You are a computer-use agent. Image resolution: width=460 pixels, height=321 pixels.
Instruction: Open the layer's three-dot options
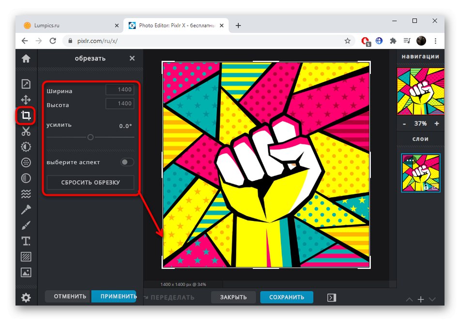(410, 160)
